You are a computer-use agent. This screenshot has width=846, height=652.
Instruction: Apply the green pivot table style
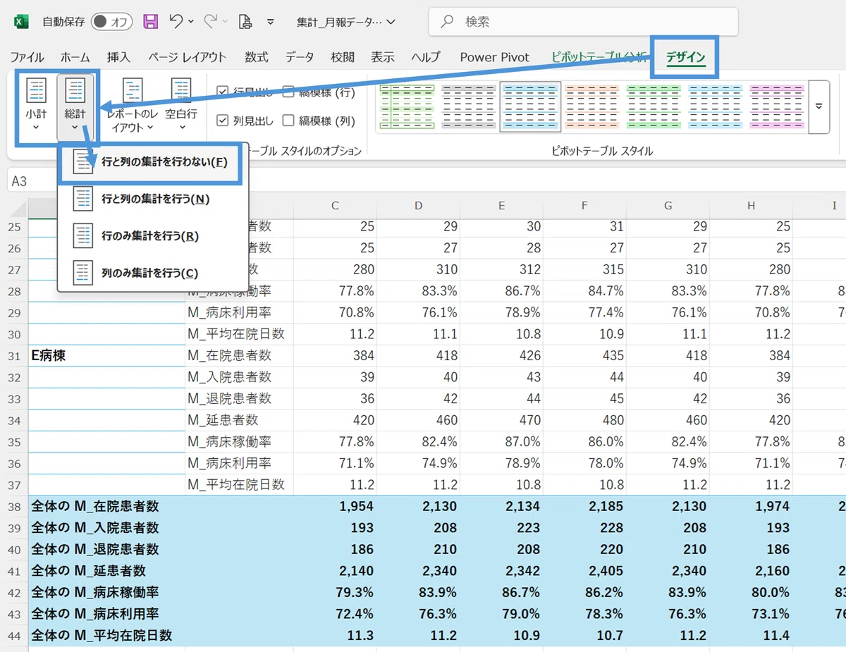405,107
